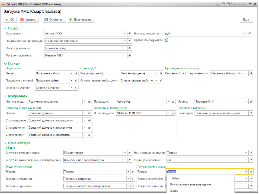Click open icon for Подразделение организации
259x194 pixels.
point(130,41)
